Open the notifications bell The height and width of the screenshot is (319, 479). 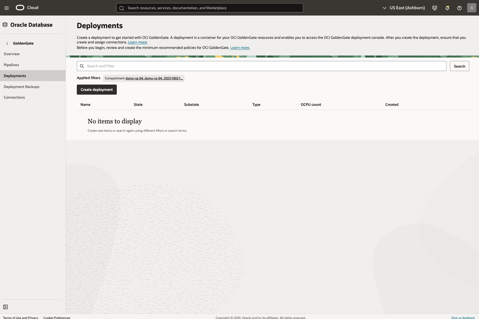pyautogui.click(x=447, y=8)
